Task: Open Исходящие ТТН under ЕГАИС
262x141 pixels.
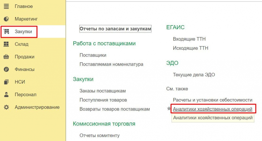Action: 191,48
